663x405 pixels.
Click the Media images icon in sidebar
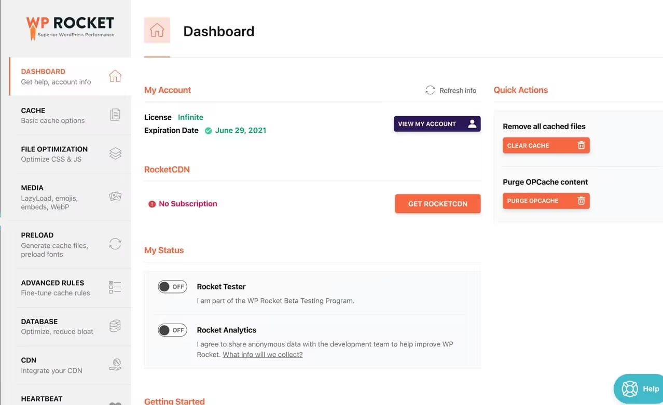115,197
